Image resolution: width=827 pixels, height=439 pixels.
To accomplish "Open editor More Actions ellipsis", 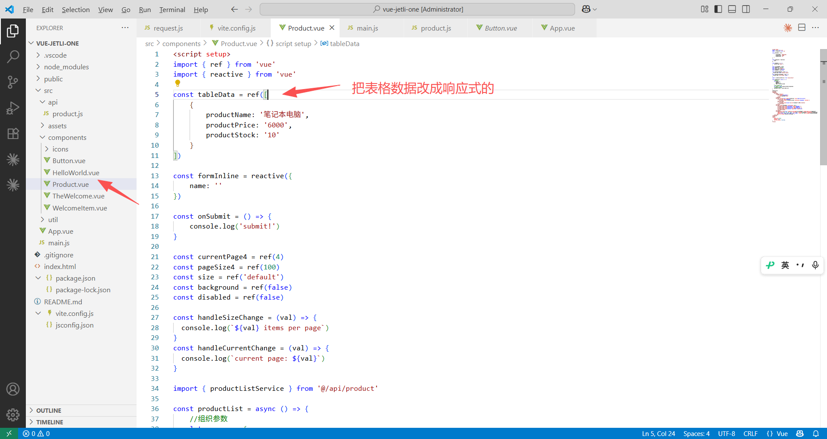I will pyautogui.click(x=815, y=28).
